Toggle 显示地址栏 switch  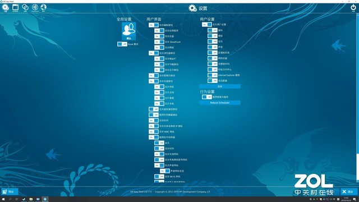159,58
